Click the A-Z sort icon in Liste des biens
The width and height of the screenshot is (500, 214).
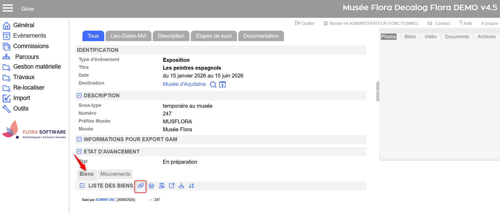[191, 186]
